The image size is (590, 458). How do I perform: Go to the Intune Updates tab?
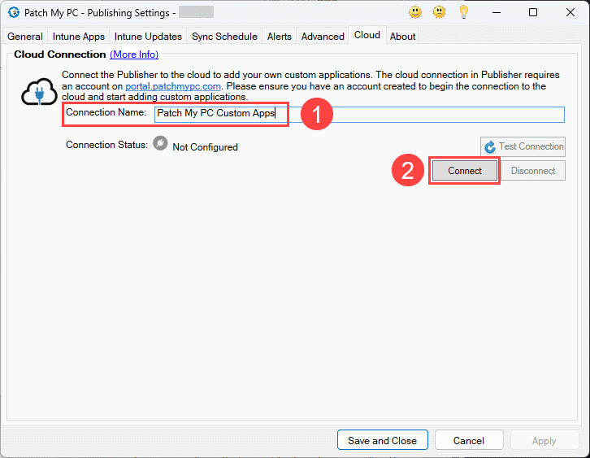click(x=148, y=37)
